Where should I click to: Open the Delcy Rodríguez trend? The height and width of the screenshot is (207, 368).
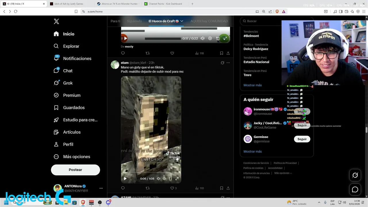tap(256, 49)
